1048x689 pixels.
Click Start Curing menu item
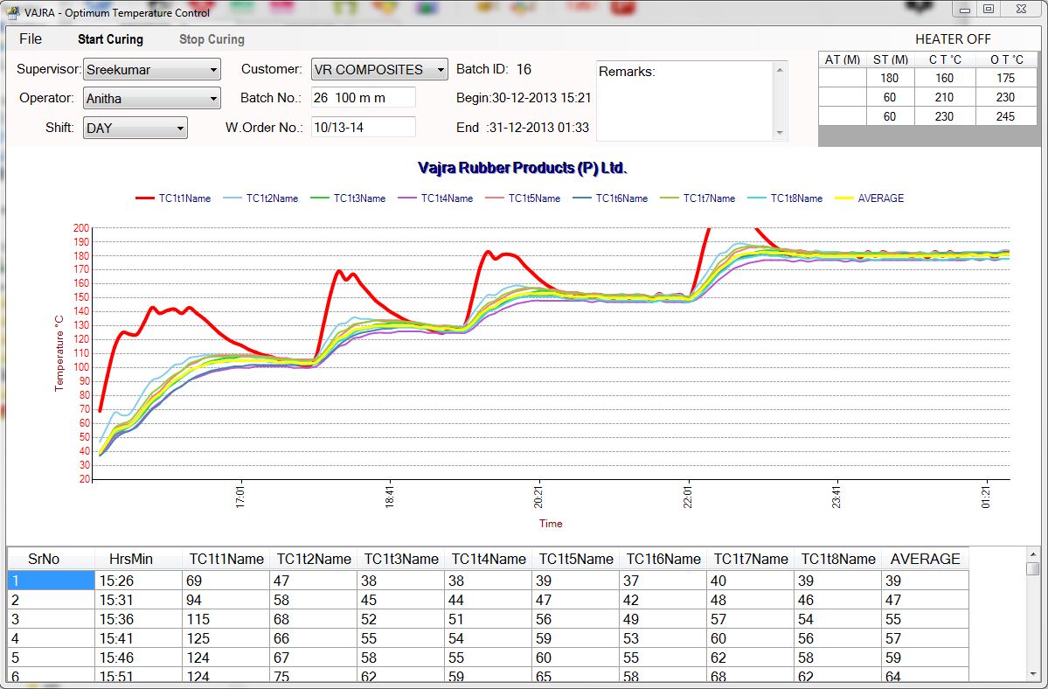point(110,39)
